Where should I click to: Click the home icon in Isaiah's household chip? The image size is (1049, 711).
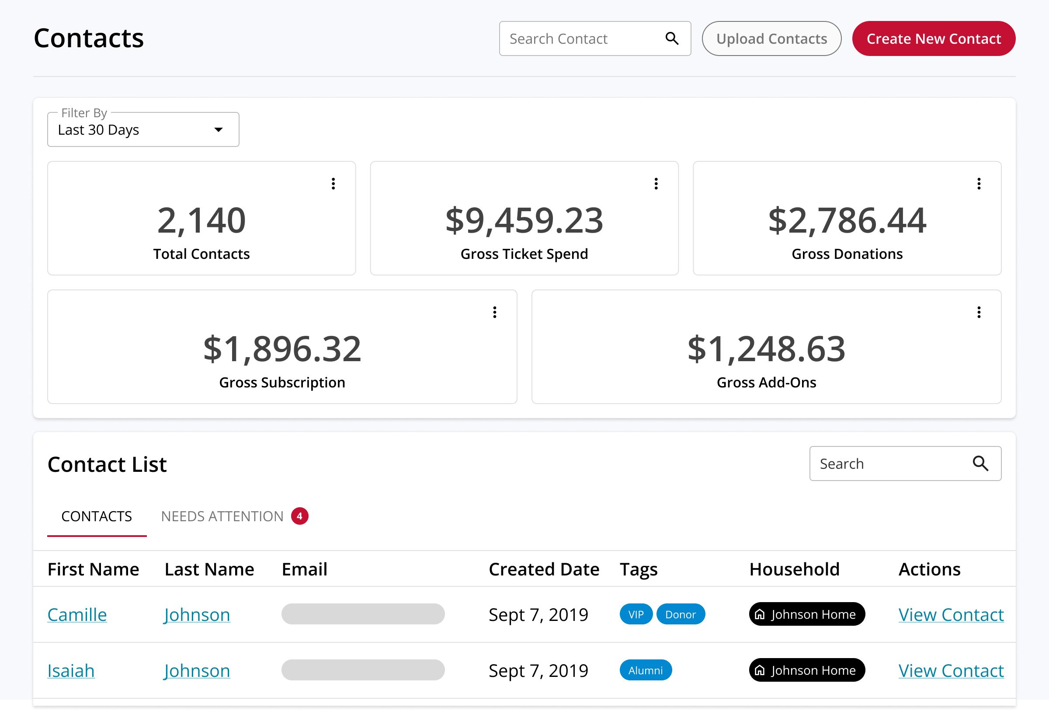(x=760, y=670)
